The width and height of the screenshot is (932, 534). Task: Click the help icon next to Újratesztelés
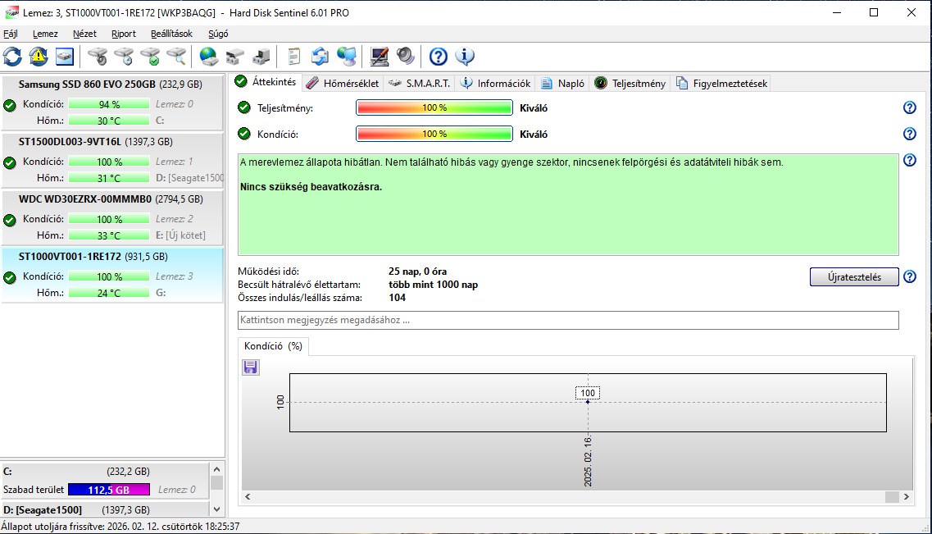coord(909,276)
